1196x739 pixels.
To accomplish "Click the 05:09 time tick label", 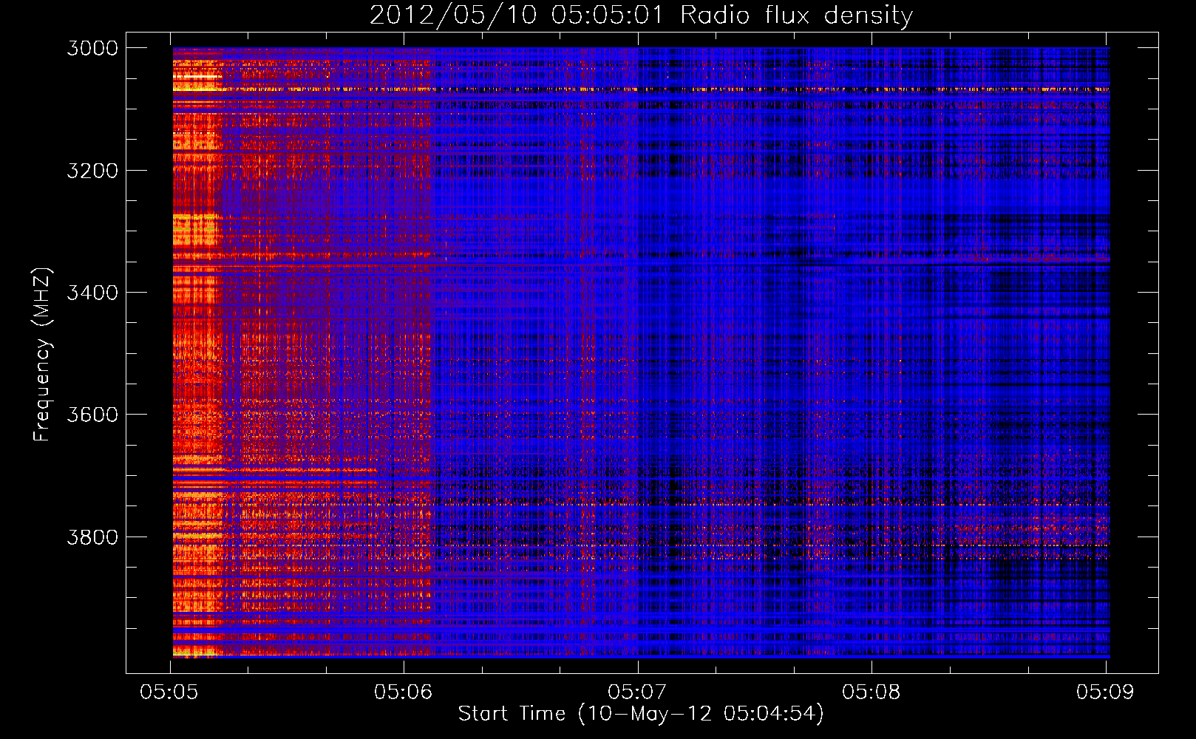I will pos(1105,692).
